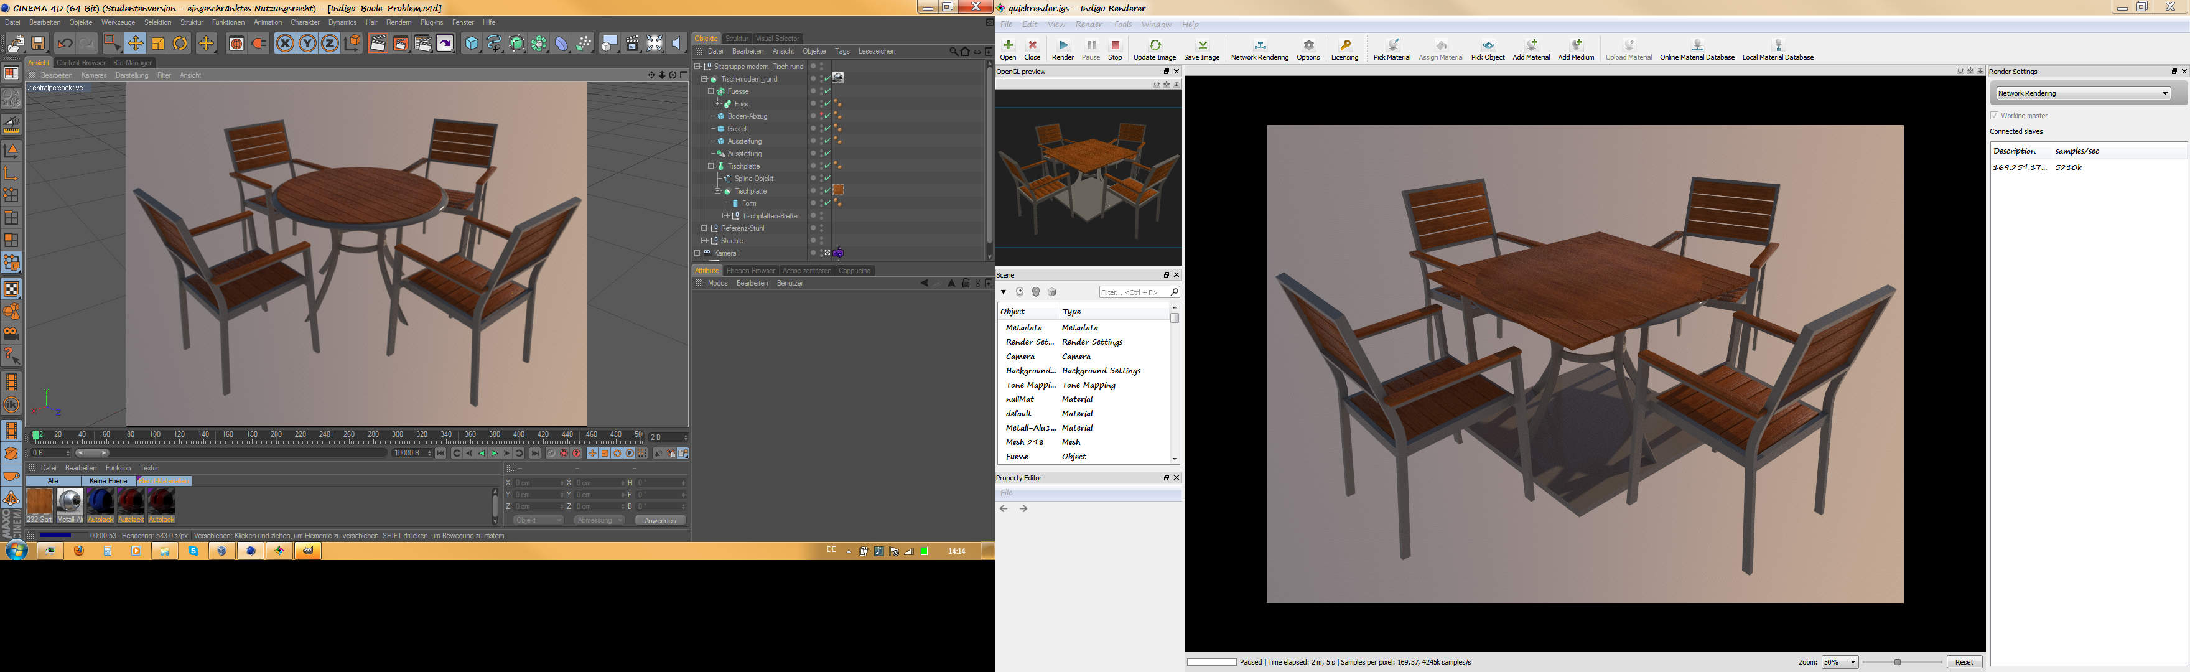2190x672 pixels.
Task: Click the Indigo zoom slider handle
Action: coord(1897,662)
